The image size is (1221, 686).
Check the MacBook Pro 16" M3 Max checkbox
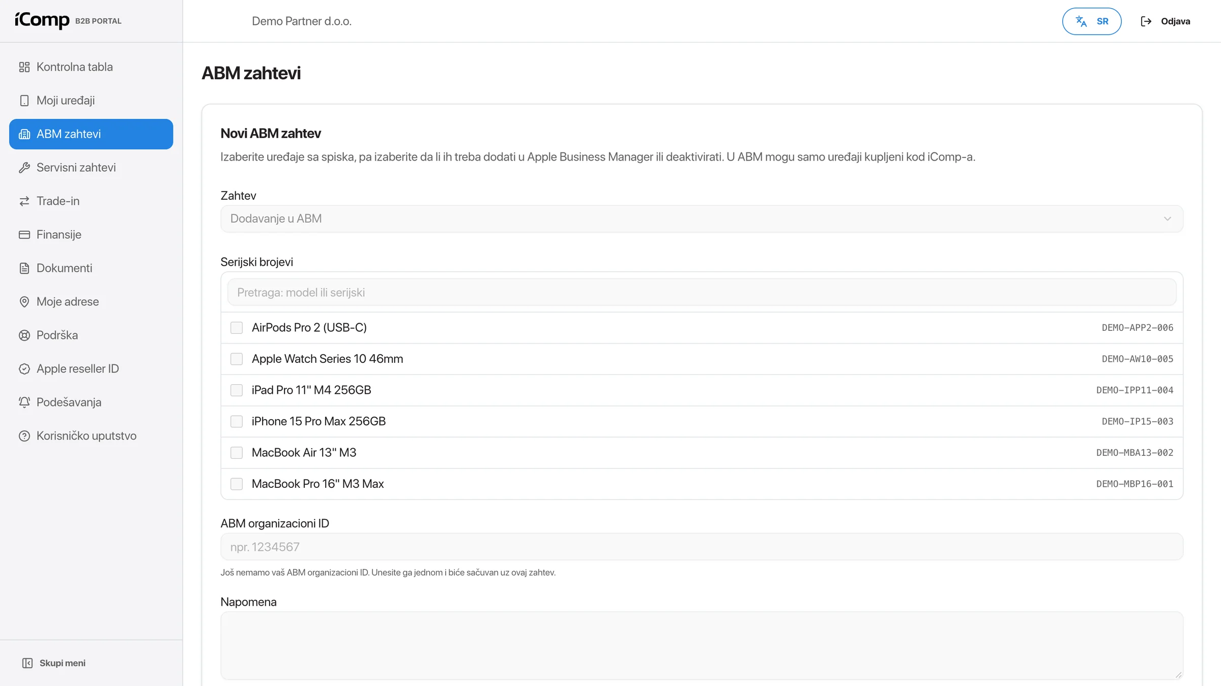[x=237, y=484]
